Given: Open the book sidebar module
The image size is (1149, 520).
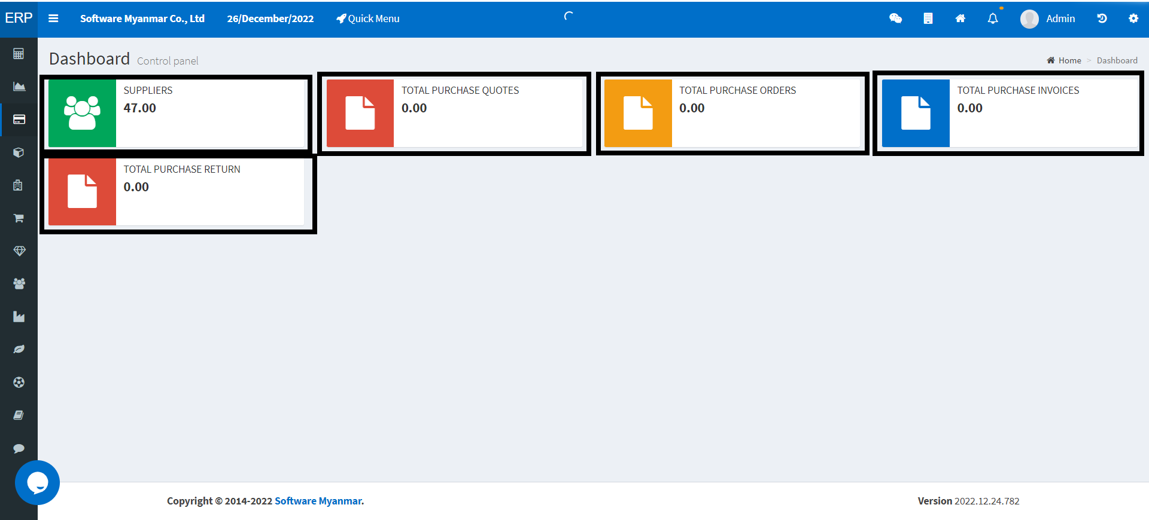Looking at the screenshot, I should (x=19, y=415).
